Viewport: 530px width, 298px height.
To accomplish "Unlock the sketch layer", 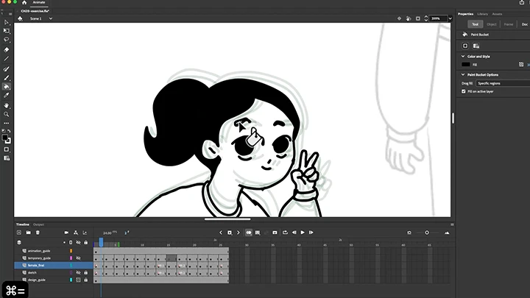I will coord(85,272).
